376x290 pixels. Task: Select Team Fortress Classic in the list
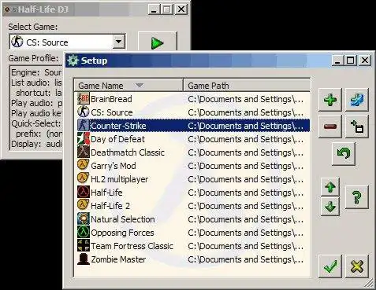tap(132, 246)
